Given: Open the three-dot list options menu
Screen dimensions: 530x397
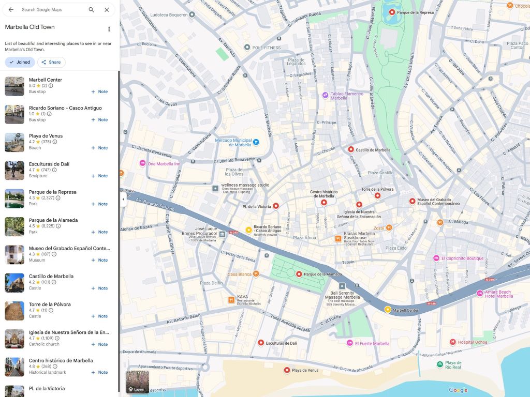Looking at the screenshot, I should pyautogui.click(x=109, y=29).
